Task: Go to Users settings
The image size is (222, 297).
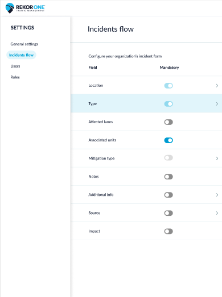Action: click(x=15, y=66)
